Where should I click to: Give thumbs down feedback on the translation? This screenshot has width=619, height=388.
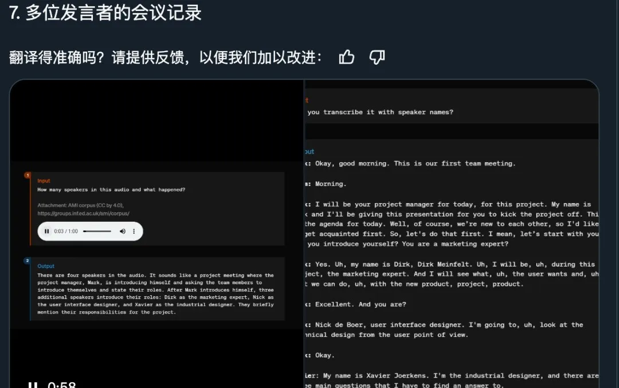point(377,57)
